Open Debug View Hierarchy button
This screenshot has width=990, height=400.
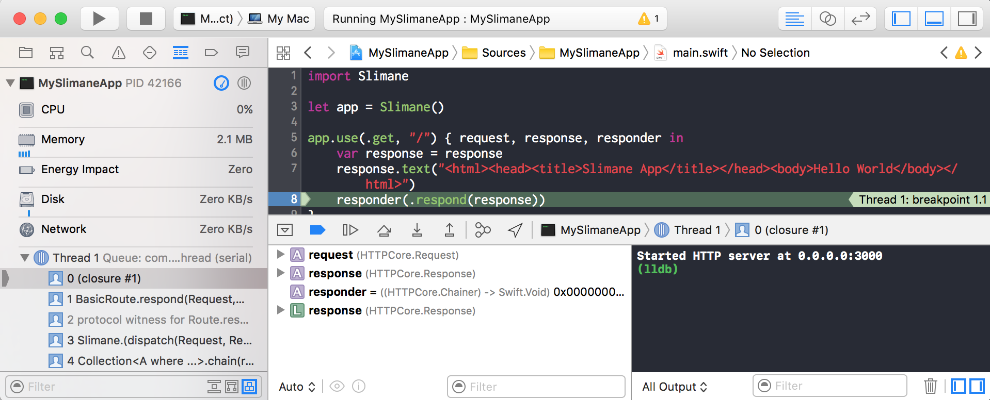point(483,230)
